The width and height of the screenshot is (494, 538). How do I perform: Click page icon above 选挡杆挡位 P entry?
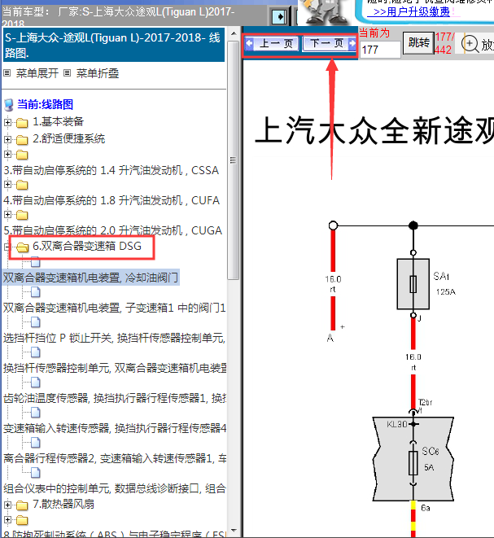pos(35,322)
